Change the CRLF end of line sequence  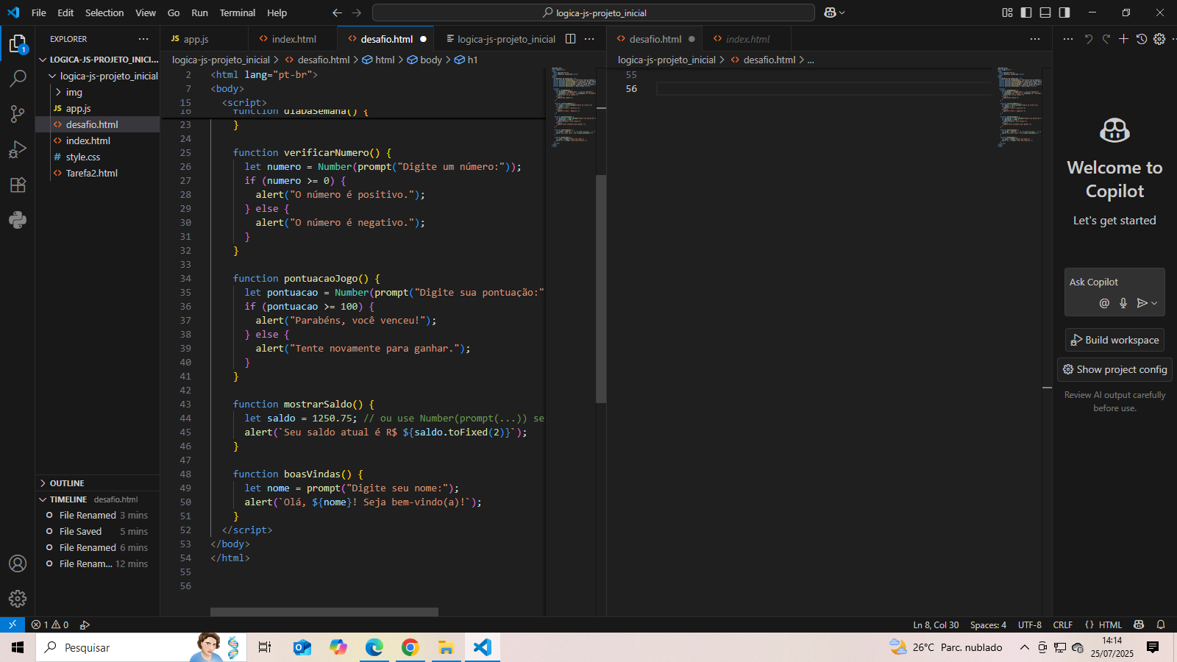(1062, 624)
